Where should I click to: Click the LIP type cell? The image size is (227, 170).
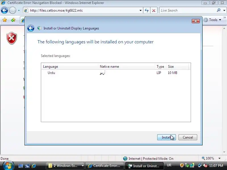(159, 73)
